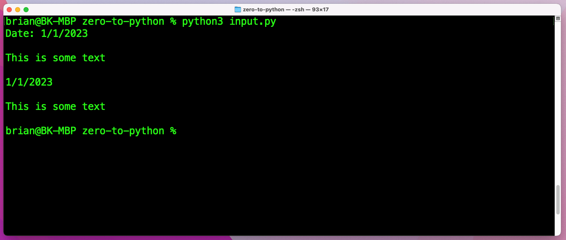566x240 pixels.
Task: Click the "Date: 1/1/2023" output line
Action: click(47, 34)
